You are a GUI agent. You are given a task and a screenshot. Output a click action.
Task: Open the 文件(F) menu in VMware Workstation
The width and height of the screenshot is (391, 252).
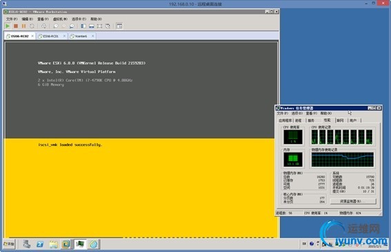(x=12, y=19)
